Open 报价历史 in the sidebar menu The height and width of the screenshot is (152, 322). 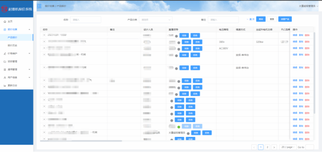pyautogui.click(x=12, y=45)
